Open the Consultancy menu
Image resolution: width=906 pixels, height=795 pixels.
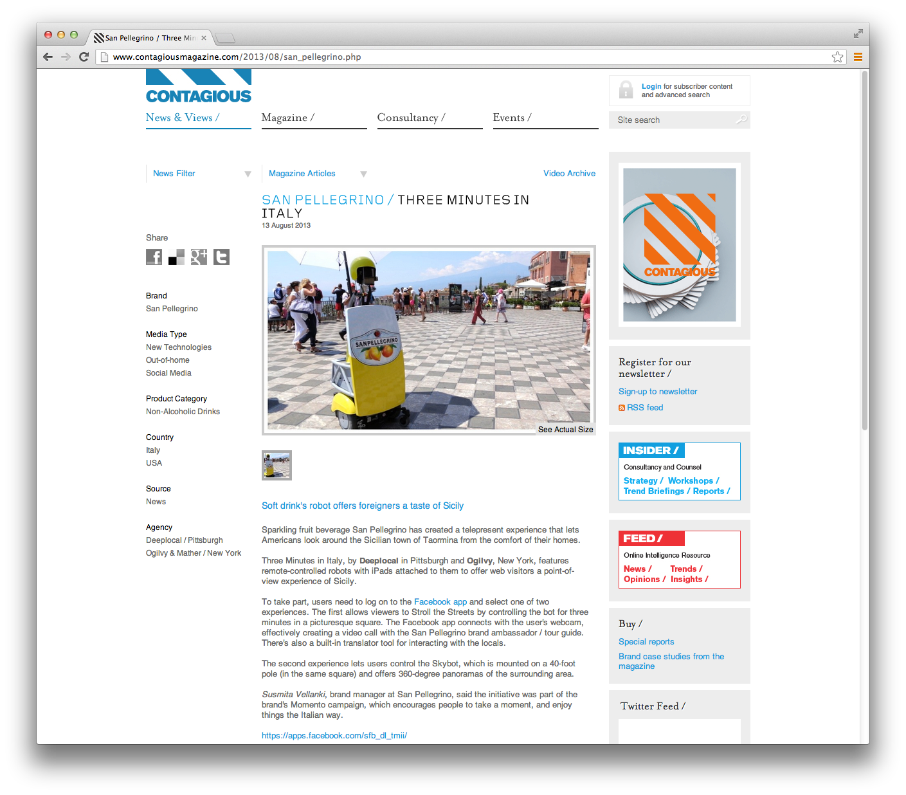coord(412,118)
